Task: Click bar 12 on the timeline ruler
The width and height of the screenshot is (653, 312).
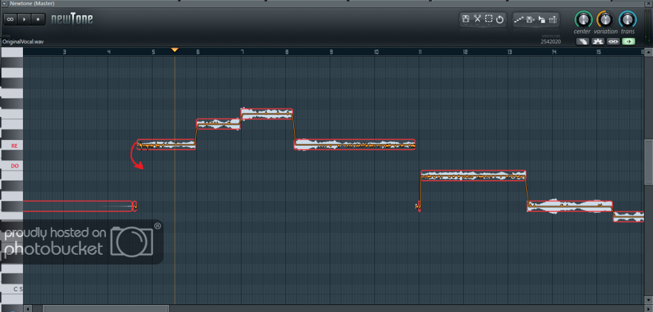Action: (x=465, y=52)
